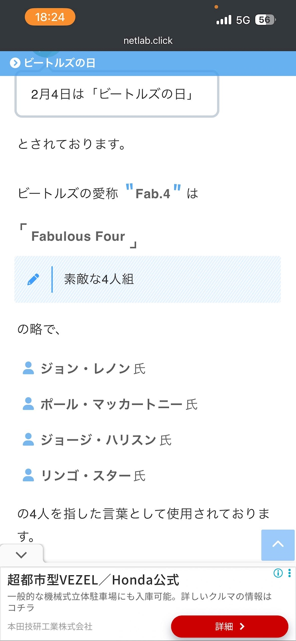This screenshot has width=296, height=641.
Task: Tap the 本田技研工業株式会社 advertiser name
Action: [x=50, y=626]
